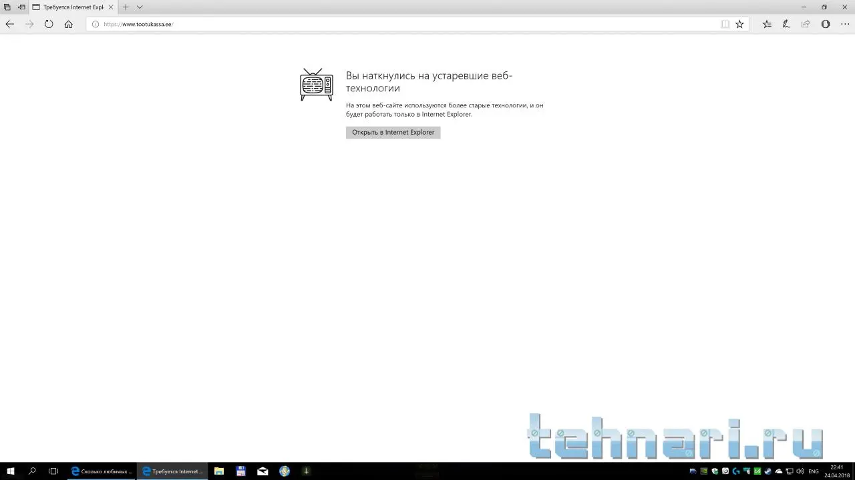Image resolution: width=855 pixels, height=480 pixels.
Task: Select the 'Требуется Internet Expl' browser tab
Action: pyautogui.click(x=73, y=7)
